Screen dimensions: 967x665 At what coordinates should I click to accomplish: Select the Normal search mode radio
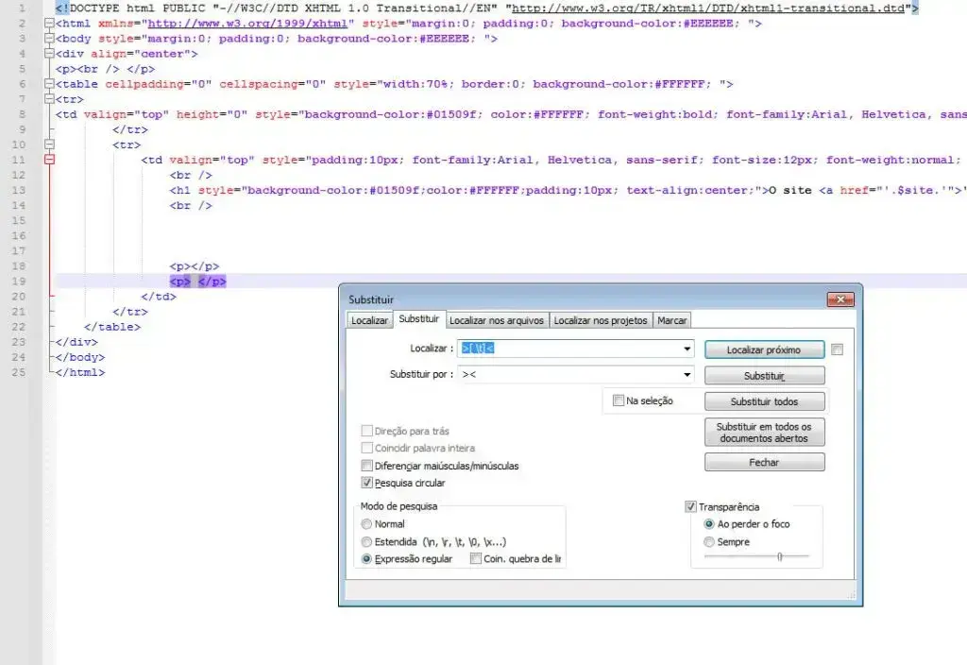(367, 524)
